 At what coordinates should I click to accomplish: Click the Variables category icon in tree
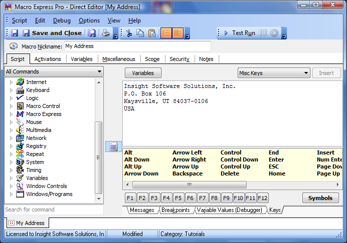pyautogui.click(x=20, y=178)
